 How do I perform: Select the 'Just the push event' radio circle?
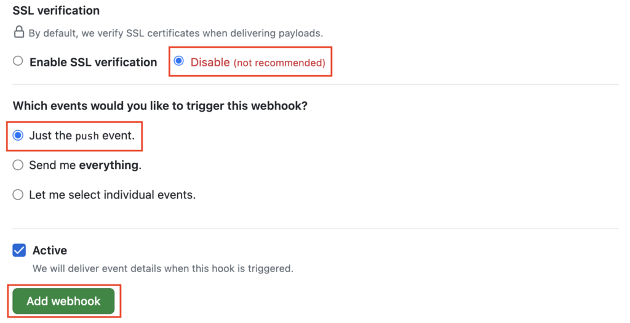pos(18,136)
